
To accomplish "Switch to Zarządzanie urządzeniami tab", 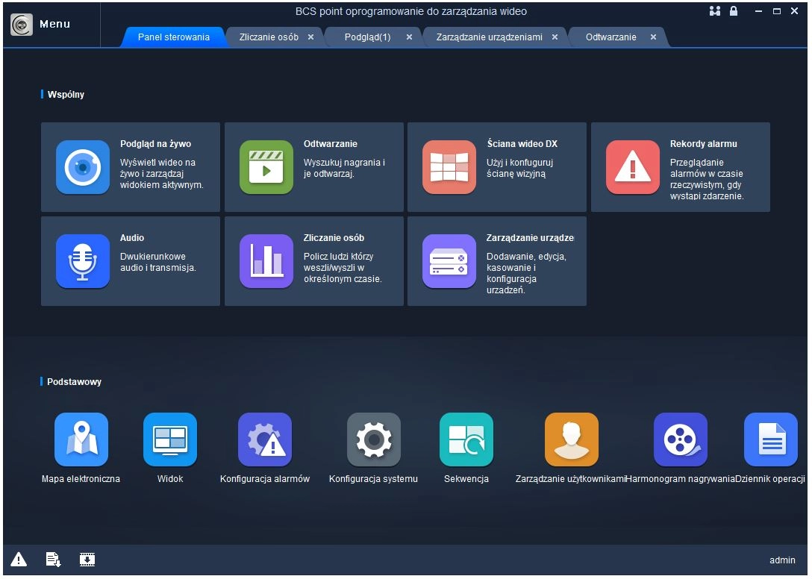I will coord(489,37).
